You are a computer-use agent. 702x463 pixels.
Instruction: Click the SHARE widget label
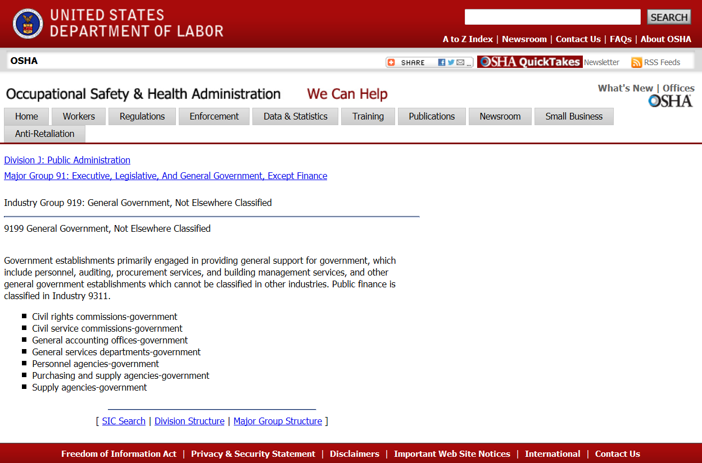coord(413,62)
